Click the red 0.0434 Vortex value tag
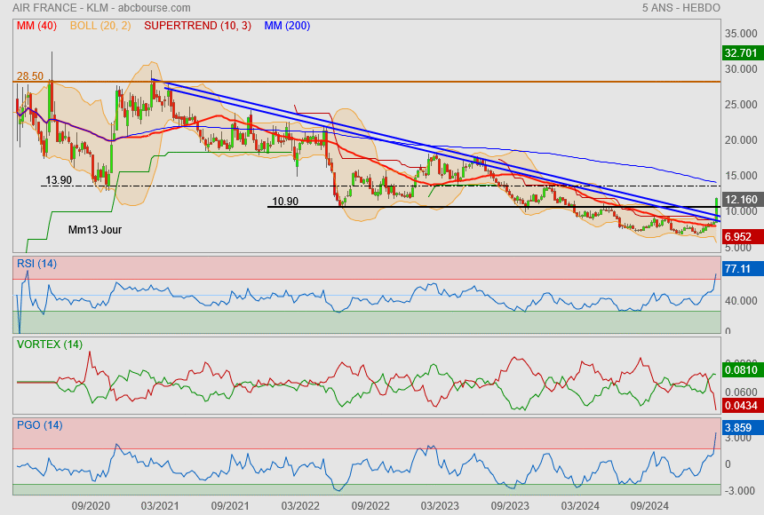The width and height of the screenshot is (764, 515). 741,406
